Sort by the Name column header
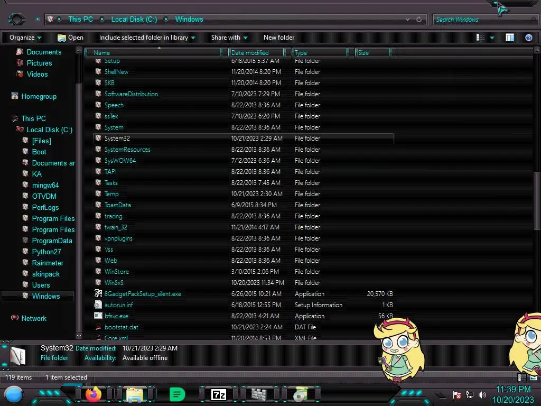This screenshot has width=541, height=406. pos(154,52)
